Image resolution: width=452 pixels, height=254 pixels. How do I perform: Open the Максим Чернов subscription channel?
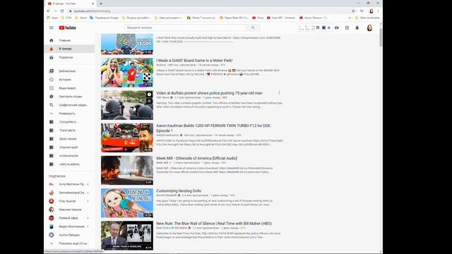tap(69, 210)
